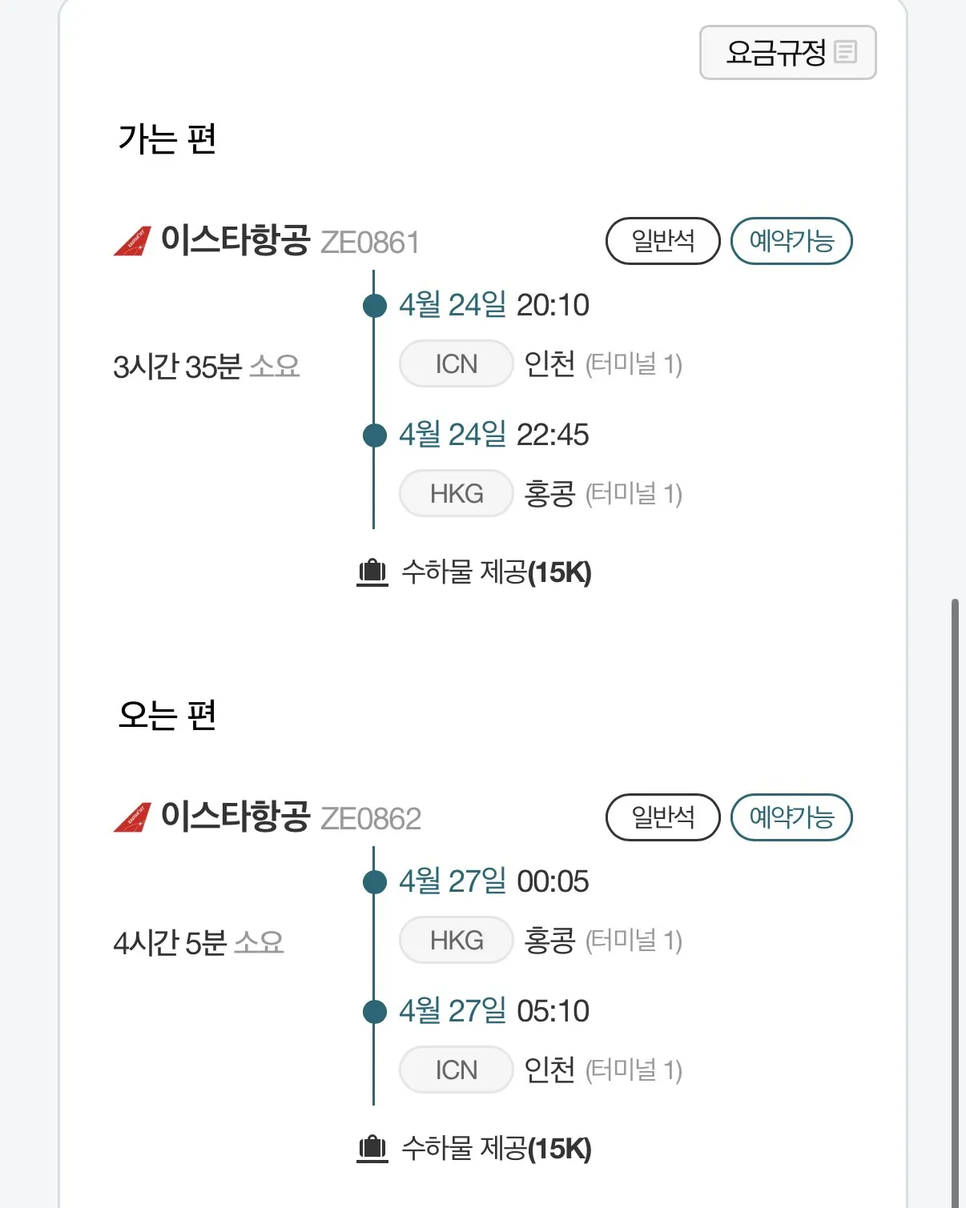Click the flight number ZE0861 text
966x1208 pixels.
pyautogui.click(x=370, y=243)
